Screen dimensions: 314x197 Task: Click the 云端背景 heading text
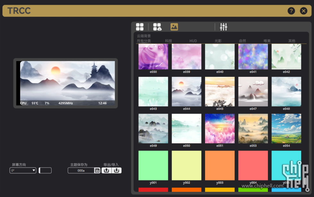tap(144, 36)
